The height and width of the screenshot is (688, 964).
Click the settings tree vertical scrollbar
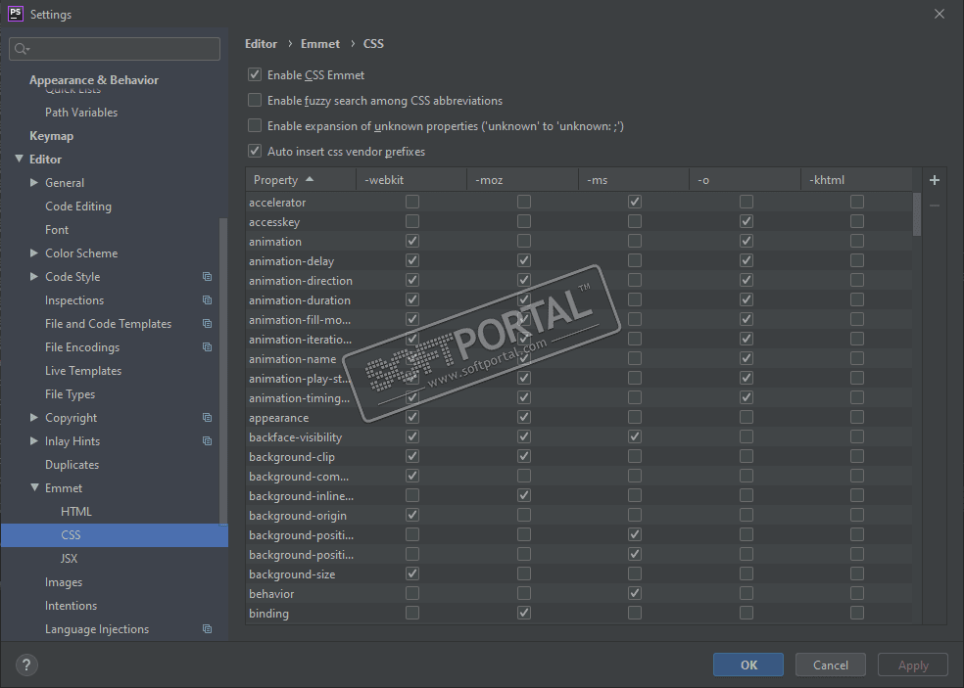pyautogui.click(x=223, y=371)
